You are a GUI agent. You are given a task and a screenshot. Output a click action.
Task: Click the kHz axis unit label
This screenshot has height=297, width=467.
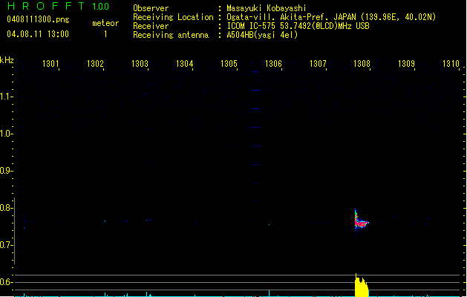pyautogui.click(x=7, y=60)
